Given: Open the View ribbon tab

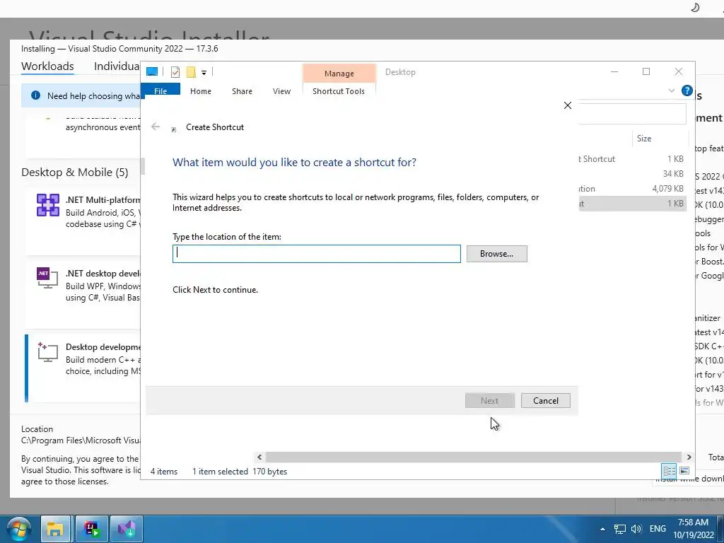Looking at the screenshot, I should pyautogui.click(x=281, y=91).
